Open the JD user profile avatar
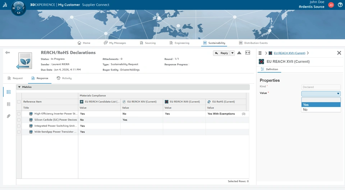Viewport: 345px width, 190px height. (331, 5)
